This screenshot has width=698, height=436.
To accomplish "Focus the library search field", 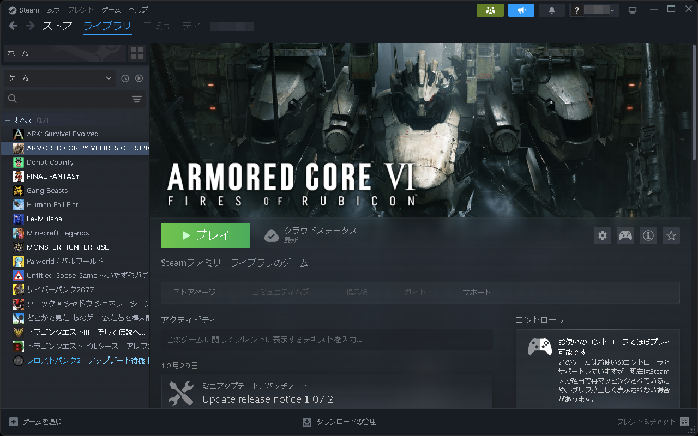I will click(x=75, y=99).
